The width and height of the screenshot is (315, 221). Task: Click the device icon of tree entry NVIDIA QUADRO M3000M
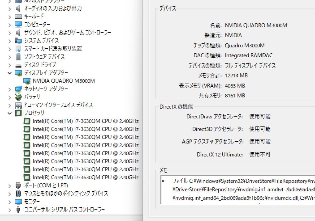27,81
